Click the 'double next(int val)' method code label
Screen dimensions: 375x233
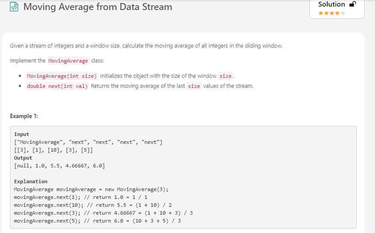pos(57,86)
